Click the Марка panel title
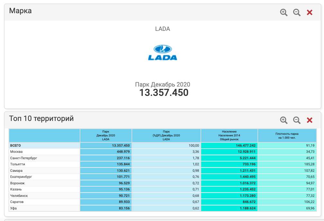This screenshot has width=324, height=221. coord(20,11)
